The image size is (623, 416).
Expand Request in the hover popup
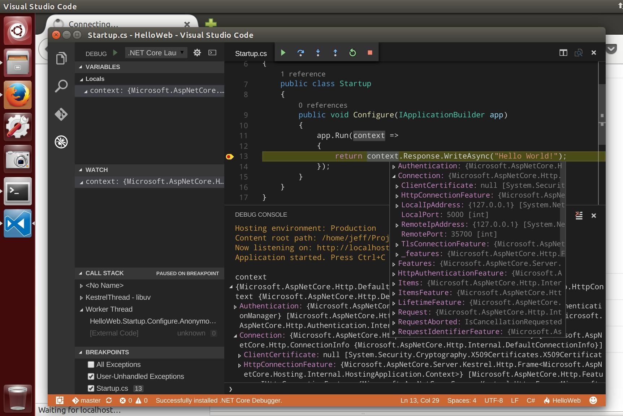tap(394, 313)
